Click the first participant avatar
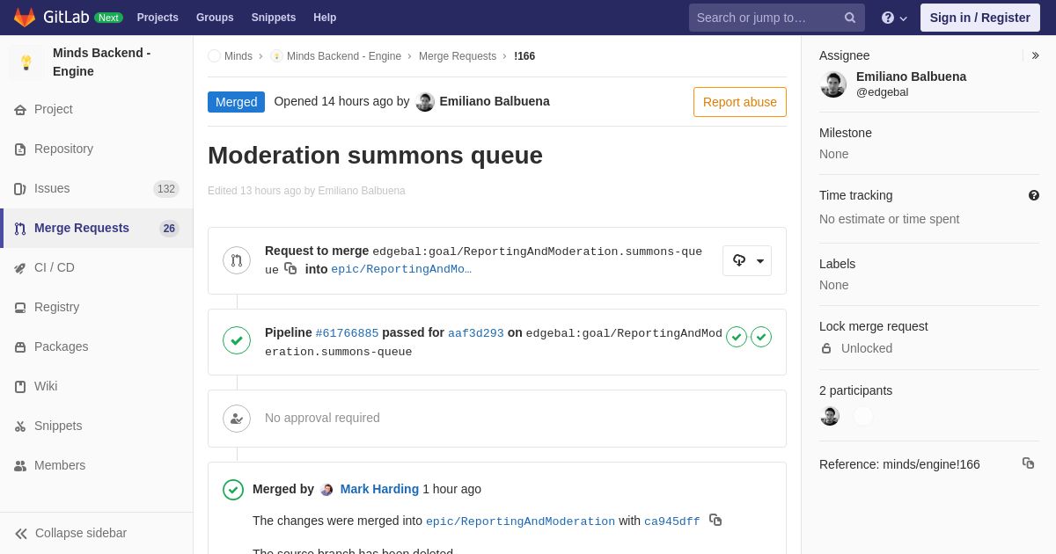The height and width of the screenshot is (554, 1056). (830, 416)
